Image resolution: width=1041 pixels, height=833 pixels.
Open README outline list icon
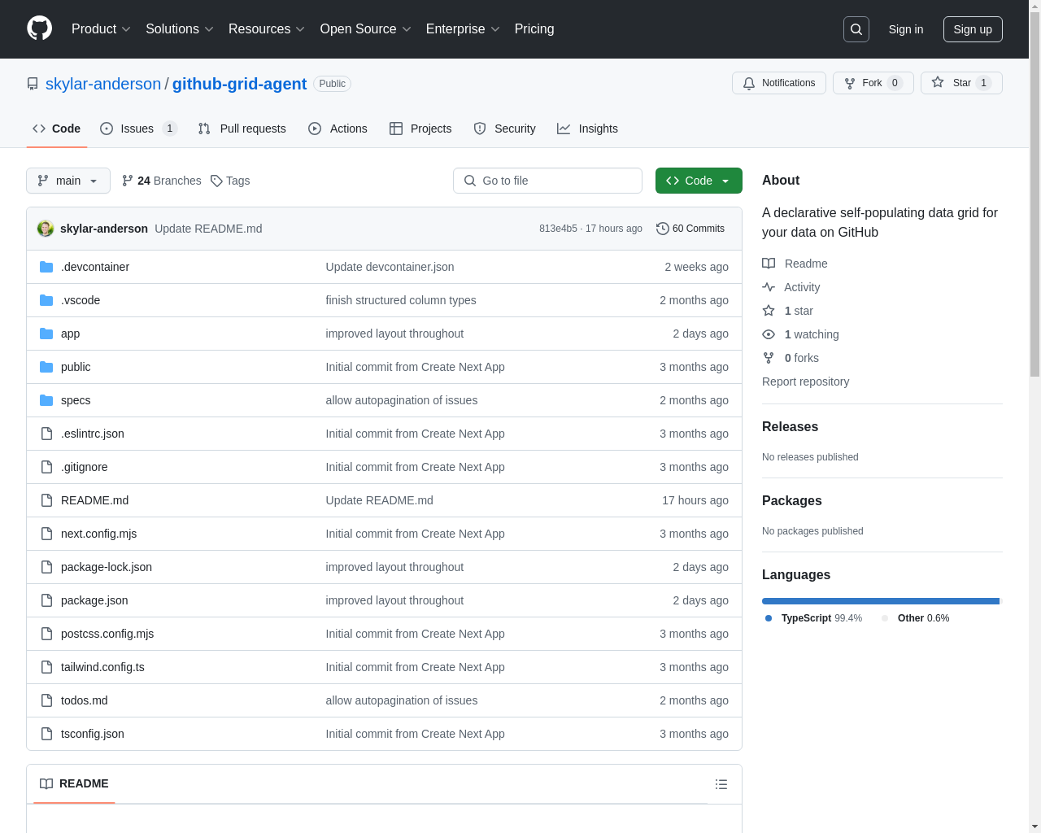pyautogui.click(x=721, y=784)
